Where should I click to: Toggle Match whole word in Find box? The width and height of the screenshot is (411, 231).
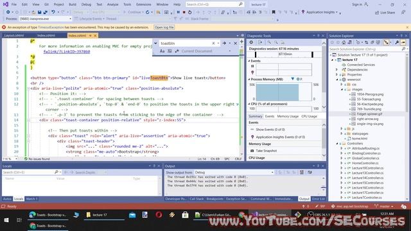(170, 51)
